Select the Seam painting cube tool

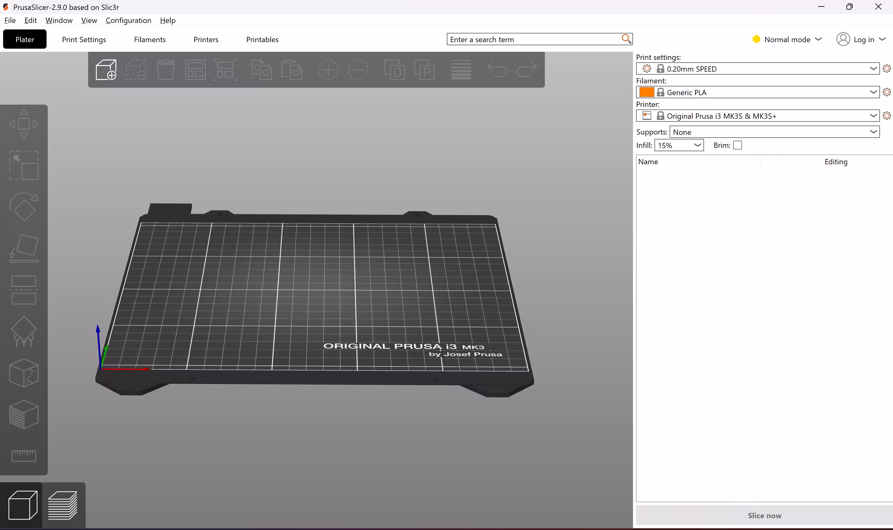[24, 373]
